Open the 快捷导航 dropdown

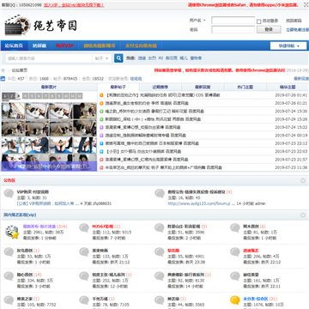tap(288, 45)
